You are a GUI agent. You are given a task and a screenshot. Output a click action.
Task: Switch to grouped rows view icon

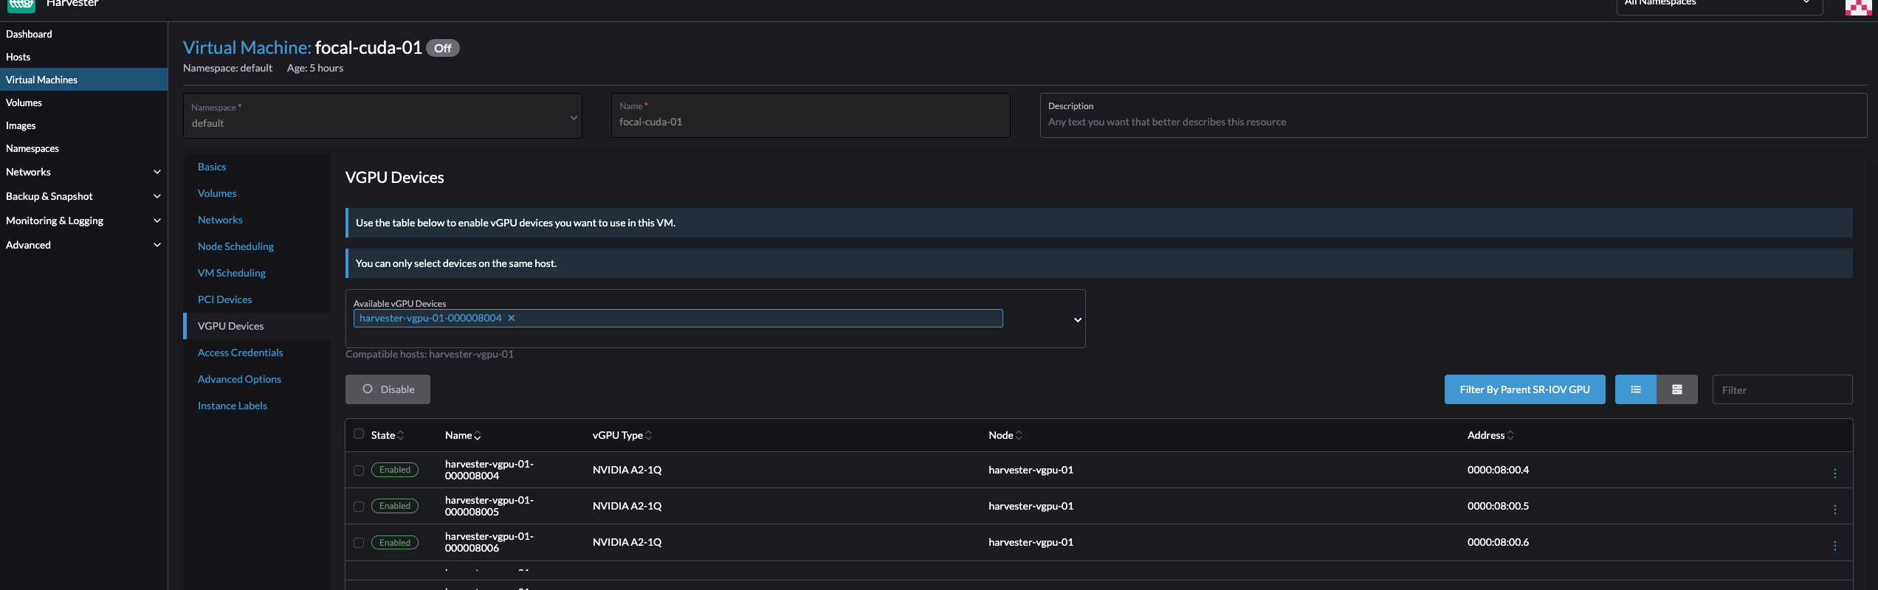pyautogui.click(x=1676, y=389)
